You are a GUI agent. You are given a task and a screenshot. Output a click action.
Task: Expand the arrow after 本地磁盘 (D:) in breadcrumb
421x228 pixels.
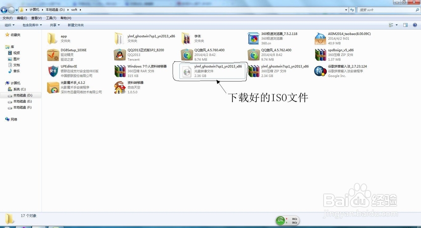(68, 10)
